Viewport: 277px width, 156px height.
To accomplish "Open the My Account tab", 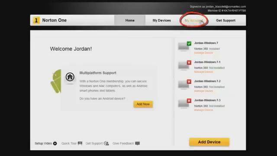I will click(x=194, y=20).
